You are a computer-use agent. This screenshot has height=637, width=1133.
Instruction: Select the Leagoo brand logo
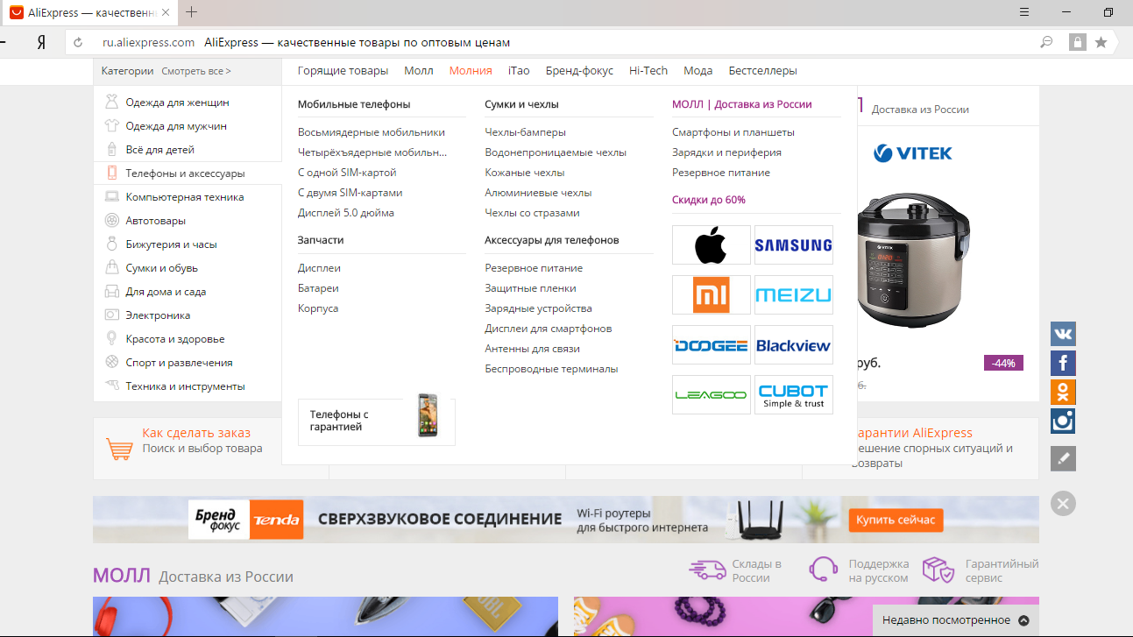(712, 395)
